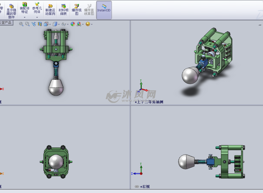Select silver ball knob in isometric view
This screenshot has width=263, height=193.
[191, 75]
